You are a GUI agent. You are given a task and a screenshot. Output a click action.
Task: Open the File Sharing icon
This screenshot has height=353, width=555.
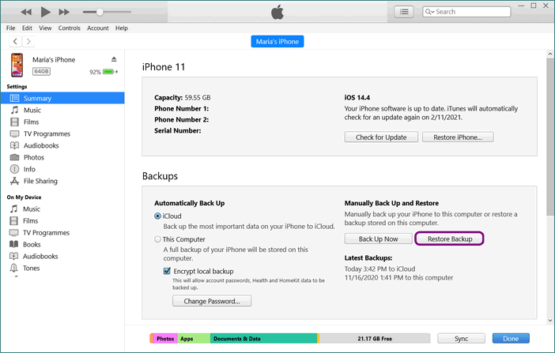[x=14, y=181]
